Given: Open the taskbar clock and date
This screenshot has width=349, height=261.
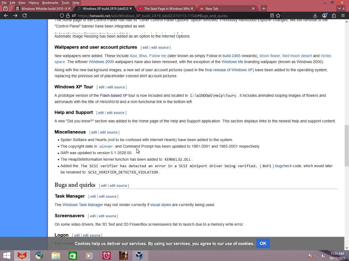Looking at the screenshot, I should coord(337,256).
